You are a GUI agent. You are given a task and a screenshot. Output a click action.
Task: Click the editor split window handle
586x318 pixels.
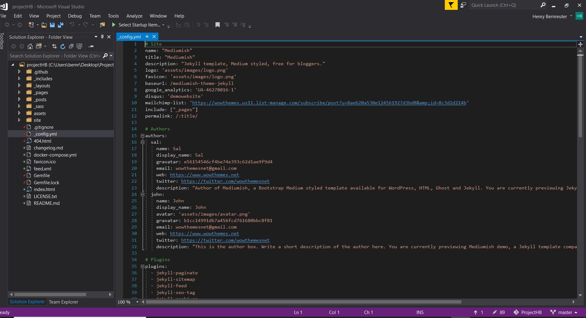[580, 44]
